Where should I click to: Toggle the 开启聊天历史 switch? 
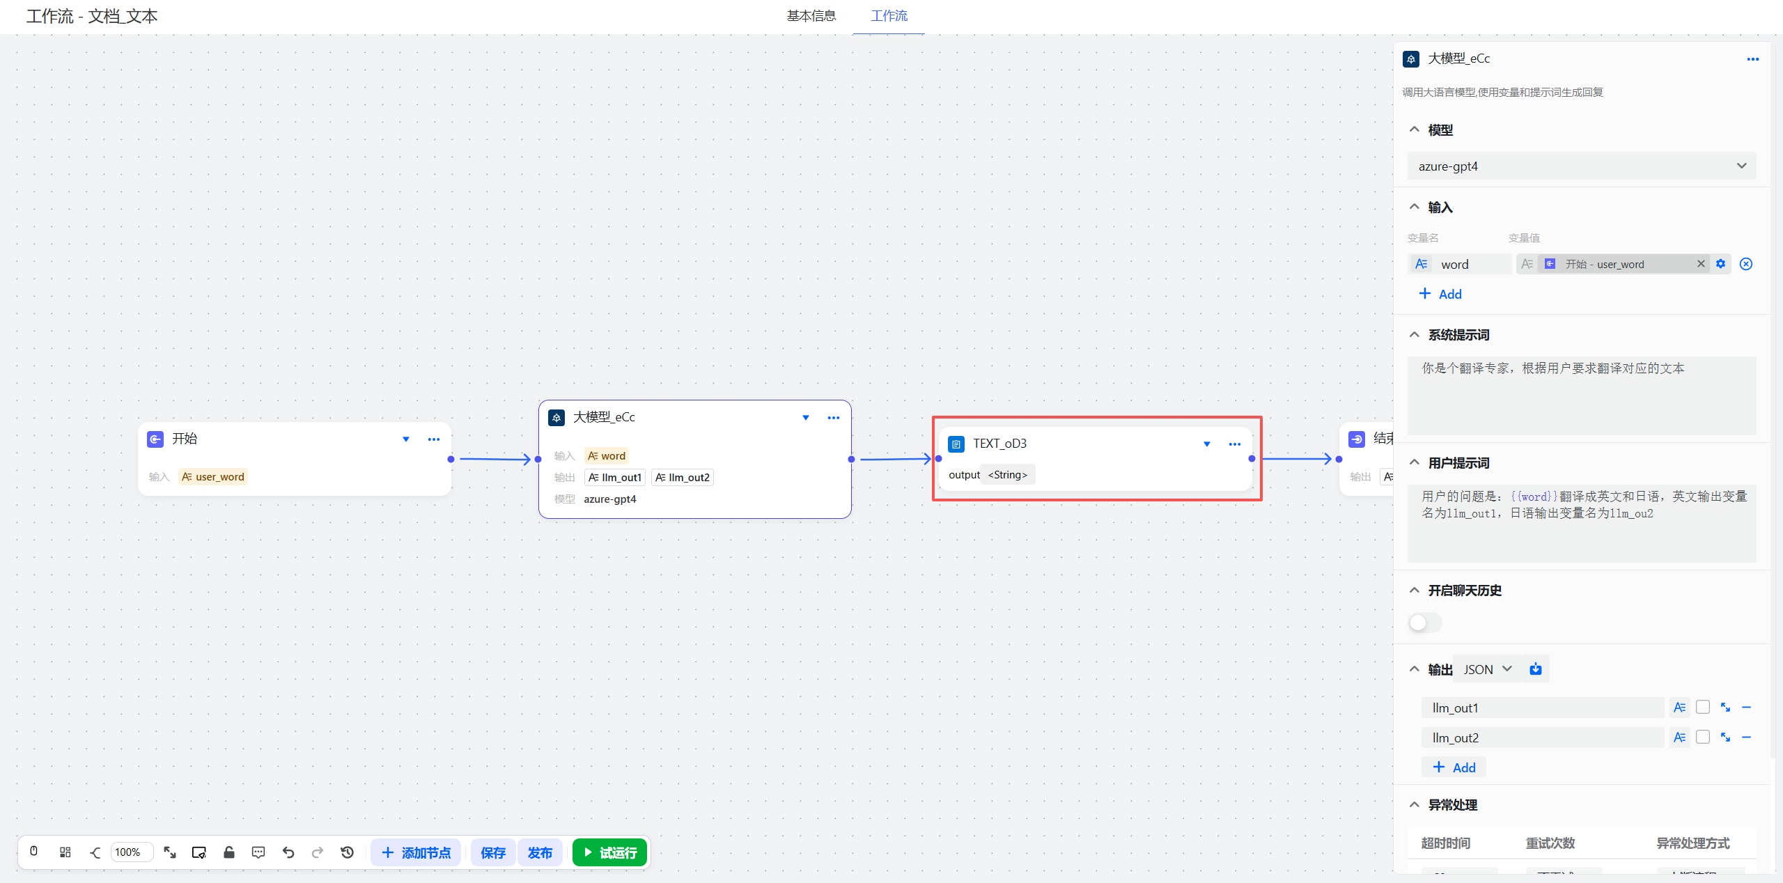click(x=1424, y=622)
